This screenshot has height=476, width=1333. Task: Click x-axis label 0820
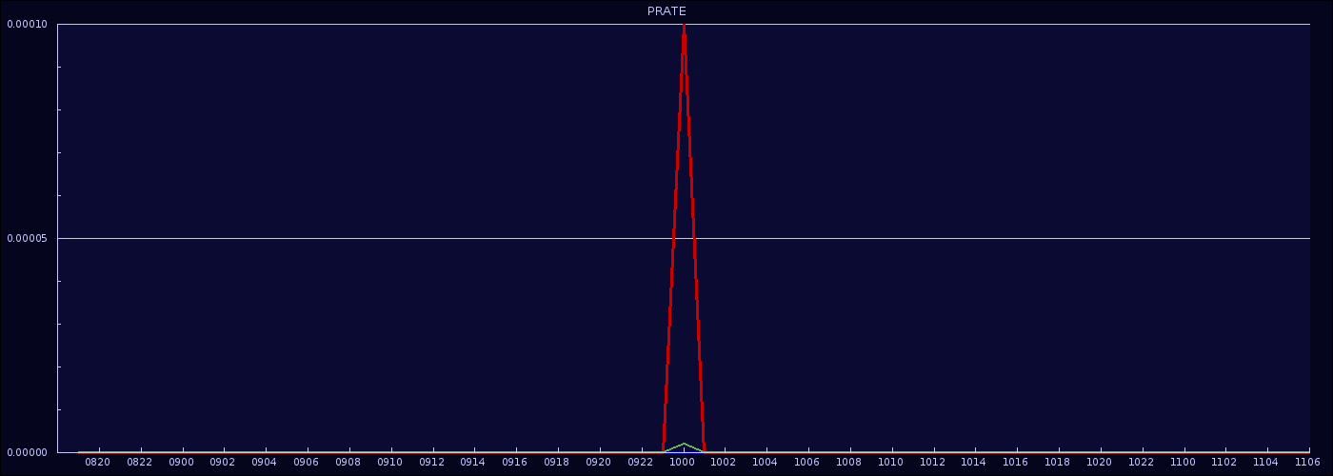tap(98, 463)
